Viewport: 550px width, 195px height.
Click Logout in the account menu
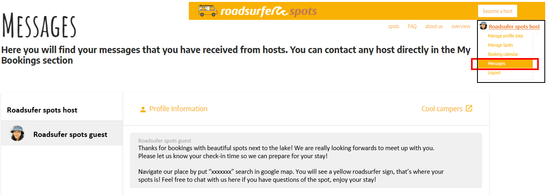click(x=494, y=73)
